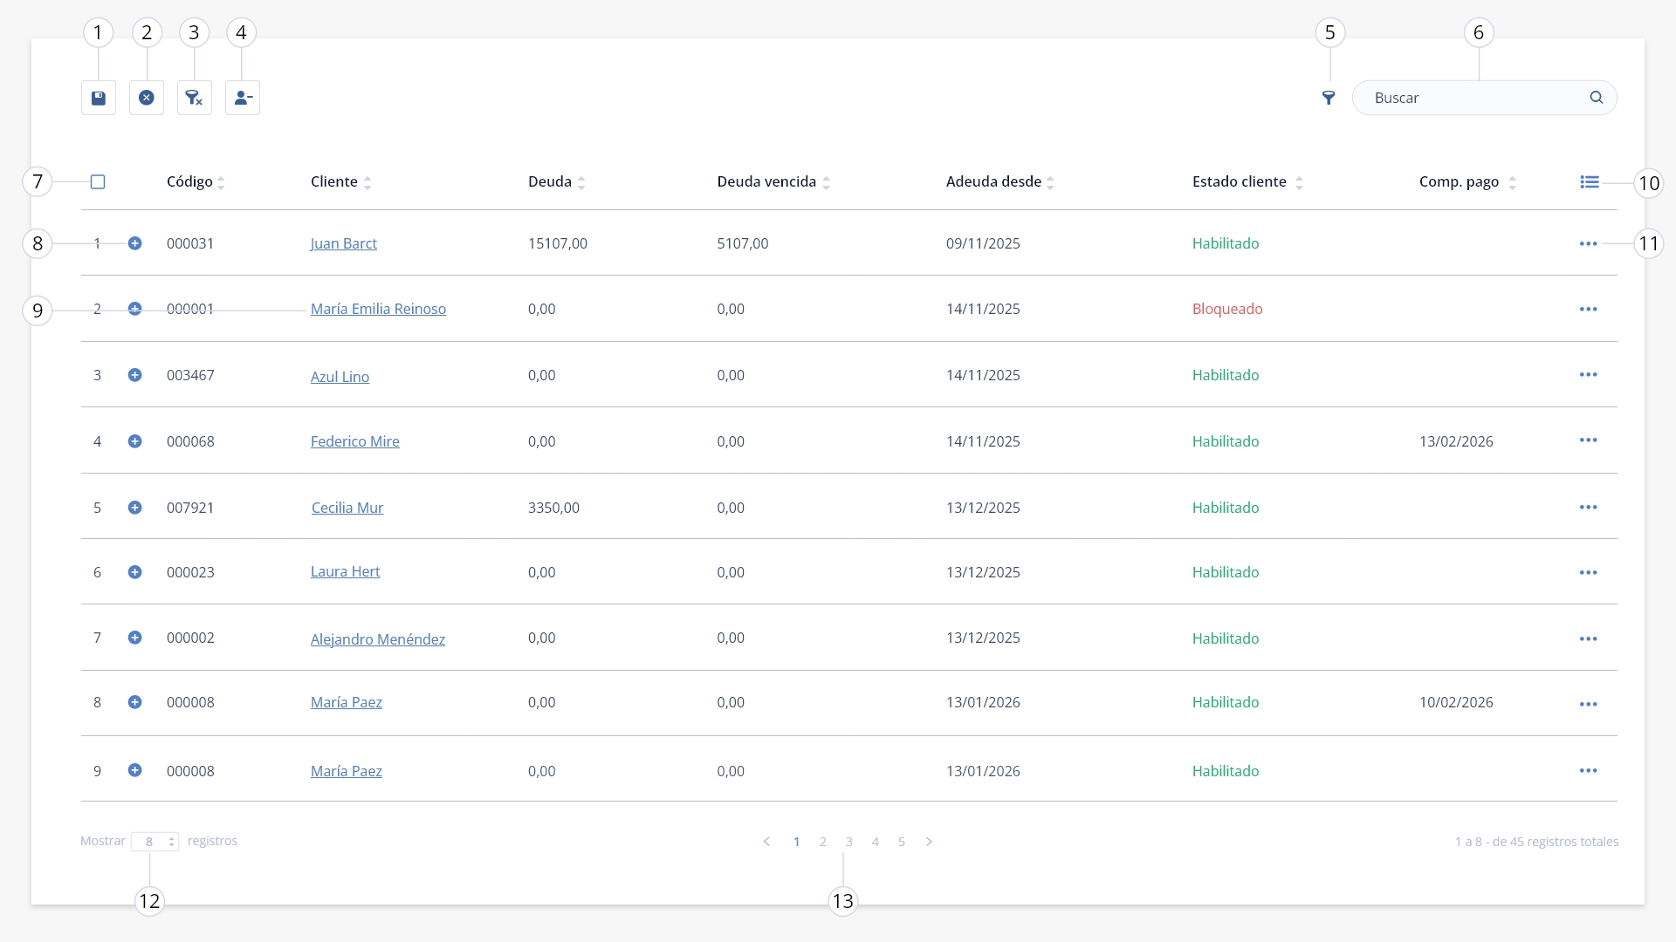Open row actions for Cecilia Mur
Image resolution: width=1676 pixels, height=942 pixels.
point(1589,507)
